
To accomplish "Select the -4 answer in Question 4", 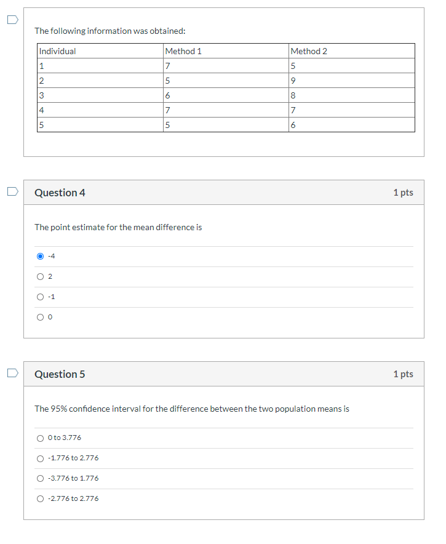I will click(39, 255).
